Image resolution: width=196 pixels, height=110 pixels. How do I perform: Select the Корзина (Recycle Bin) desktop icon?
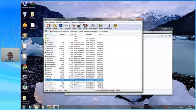[x=25, y=15]
